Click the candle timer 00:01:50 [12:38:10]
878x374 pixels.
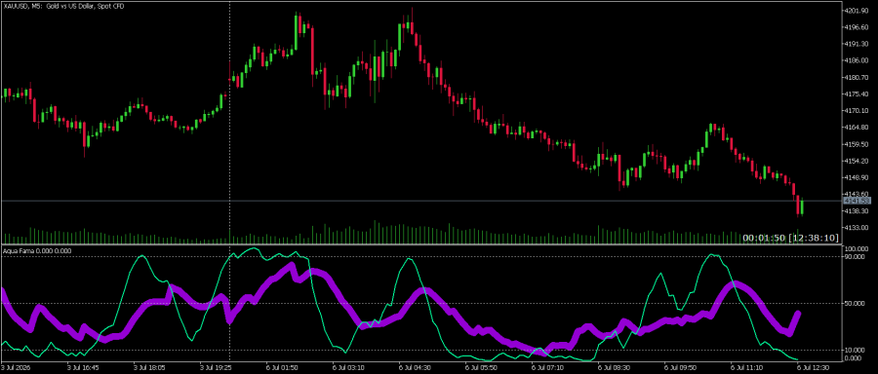coord(790,239)
